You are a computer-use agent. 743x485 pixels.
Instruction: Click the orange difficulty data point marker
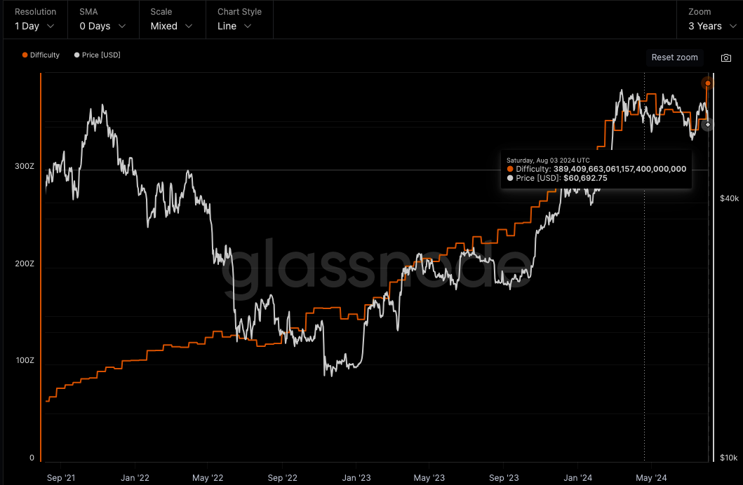tap(707, 83)
